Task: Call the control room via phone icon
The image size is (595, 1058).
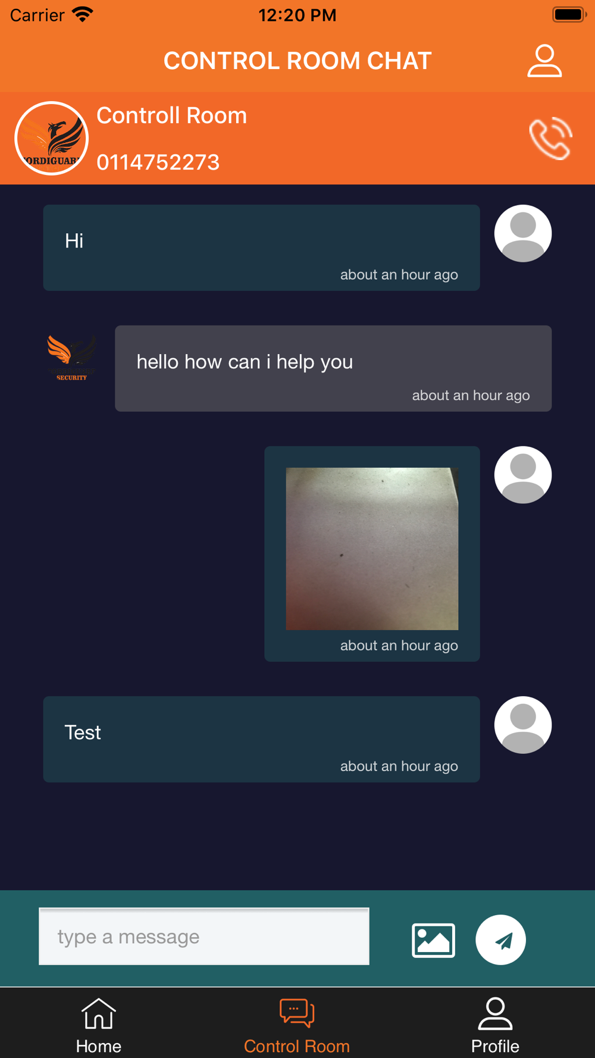Action: point(551,138)
